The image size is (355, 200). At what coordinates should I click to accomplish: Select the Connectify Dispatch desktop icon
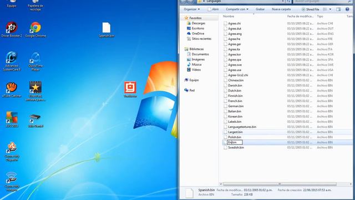[12, 152]
